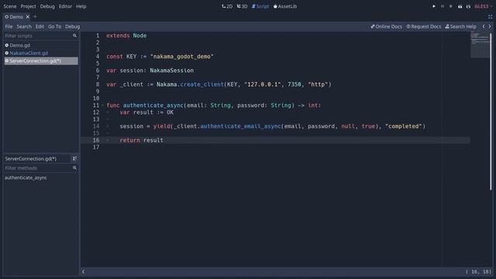Open the Editor menu
Image resolution: width=496 pixels, height=279 pixels.
coord(65,6)
